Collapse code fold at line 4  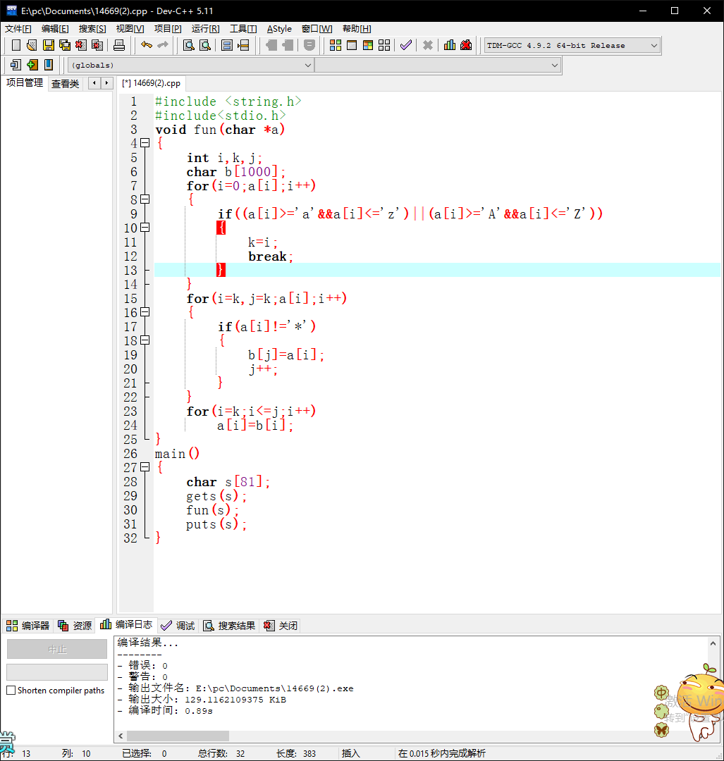(145, 142)
